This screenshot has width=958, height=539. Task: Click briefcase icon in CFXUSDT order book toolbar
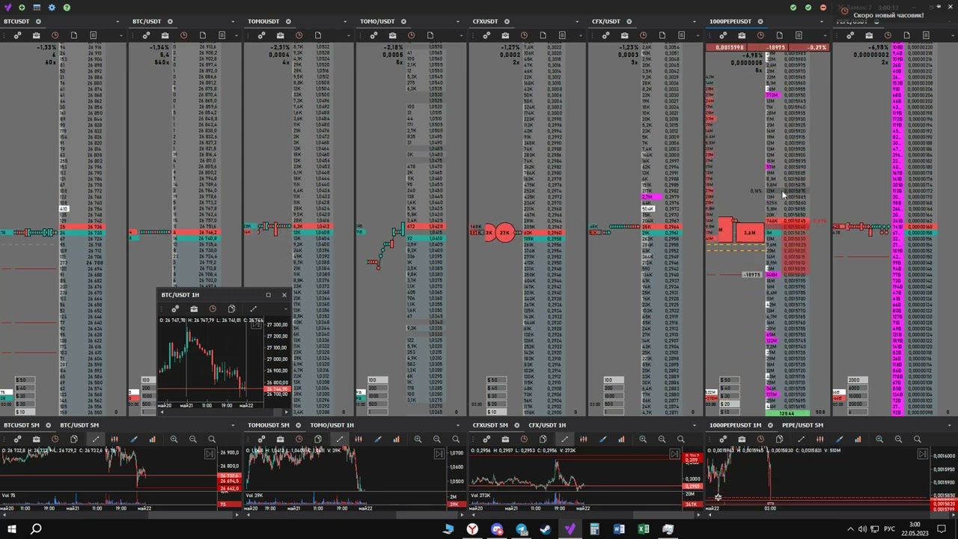click(x=505, y=35)
